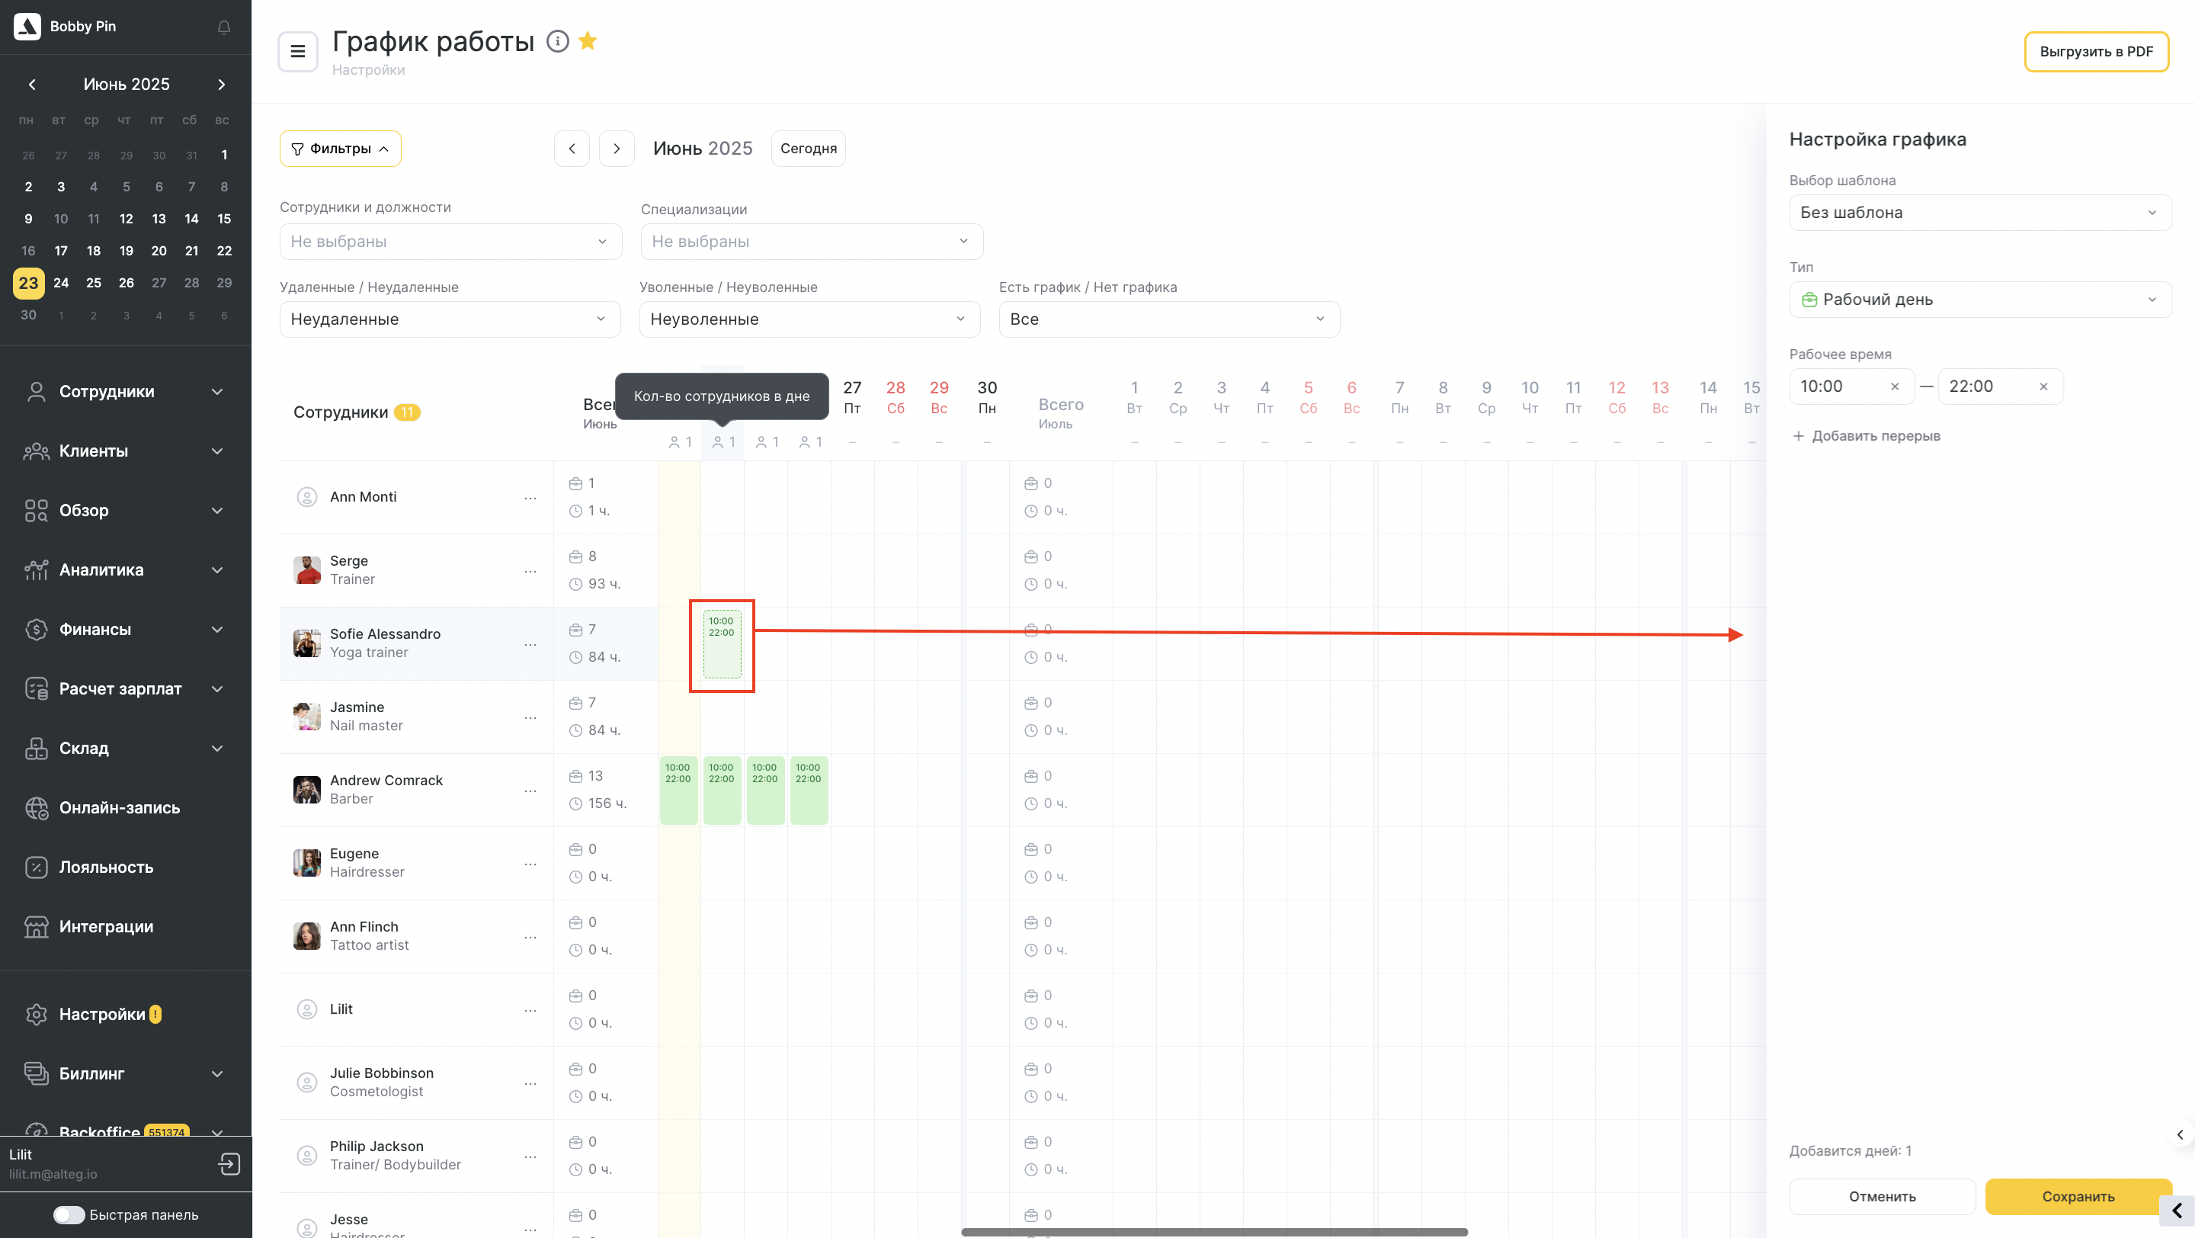
Task: Show next month in schedule
Action: (x=617, y=148)
